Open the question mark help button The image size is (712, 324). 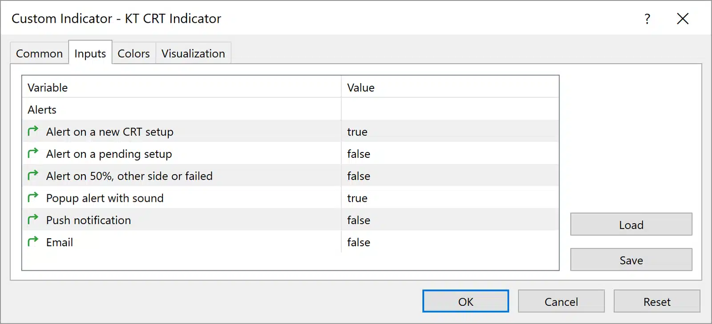647,19
